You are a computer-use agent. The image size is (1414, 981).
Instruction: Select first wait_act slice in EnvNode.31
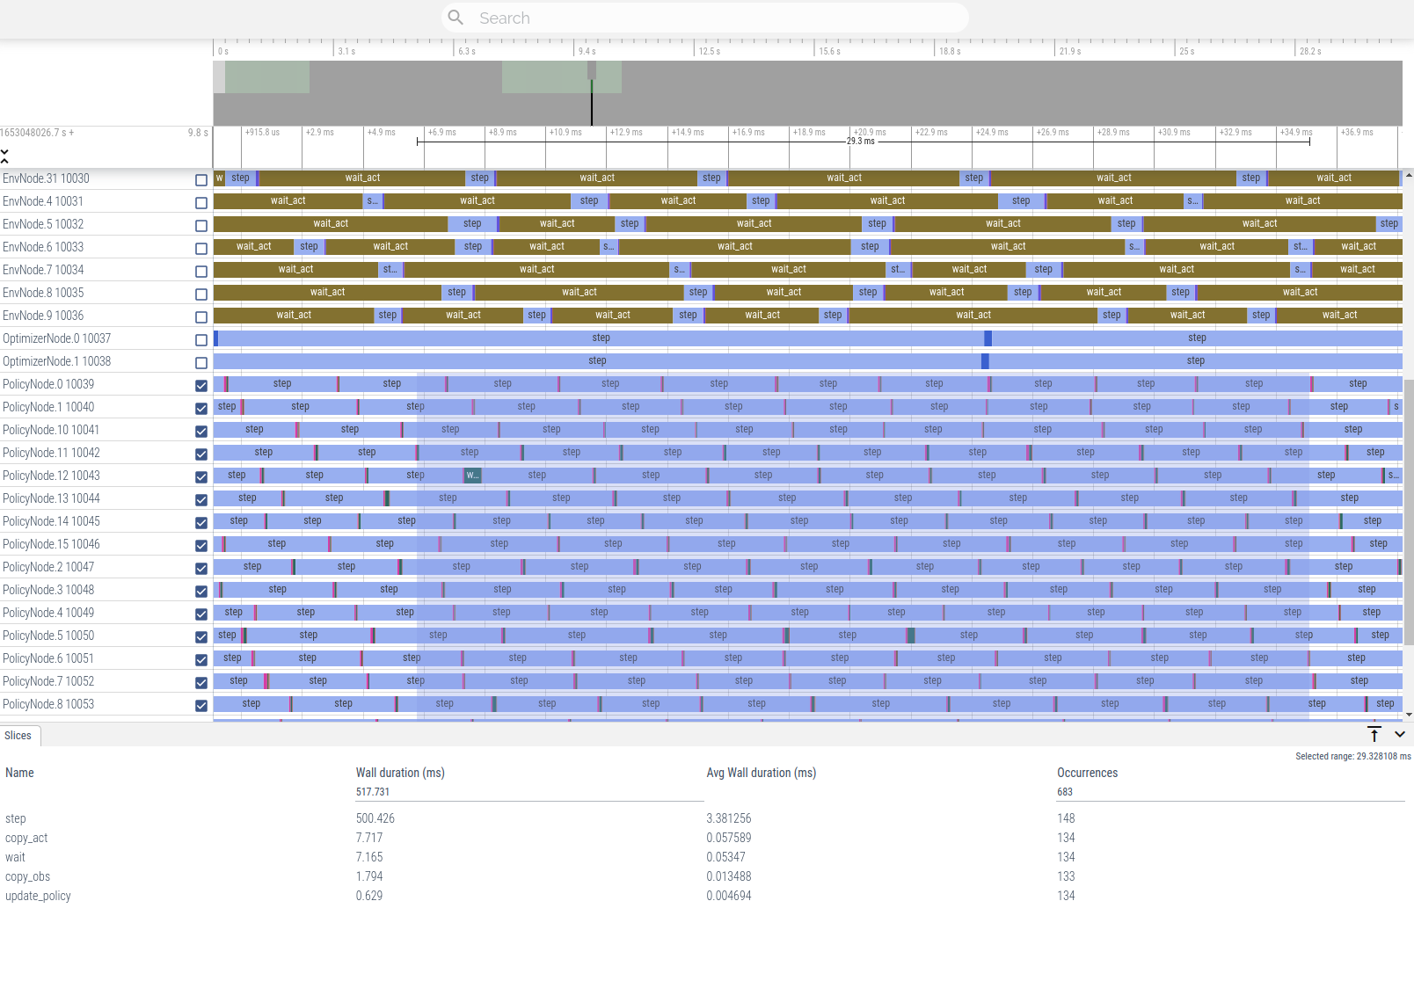[x=362, y=178]
